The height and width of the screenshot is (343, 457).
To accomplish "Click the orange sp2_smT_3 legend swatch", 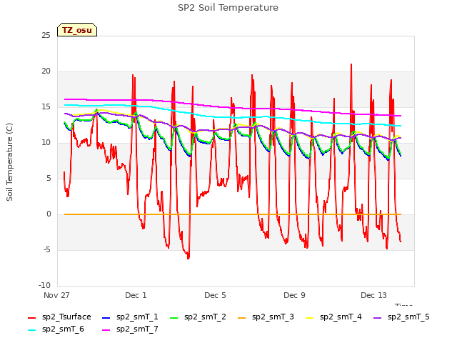I will coord(241,317).
